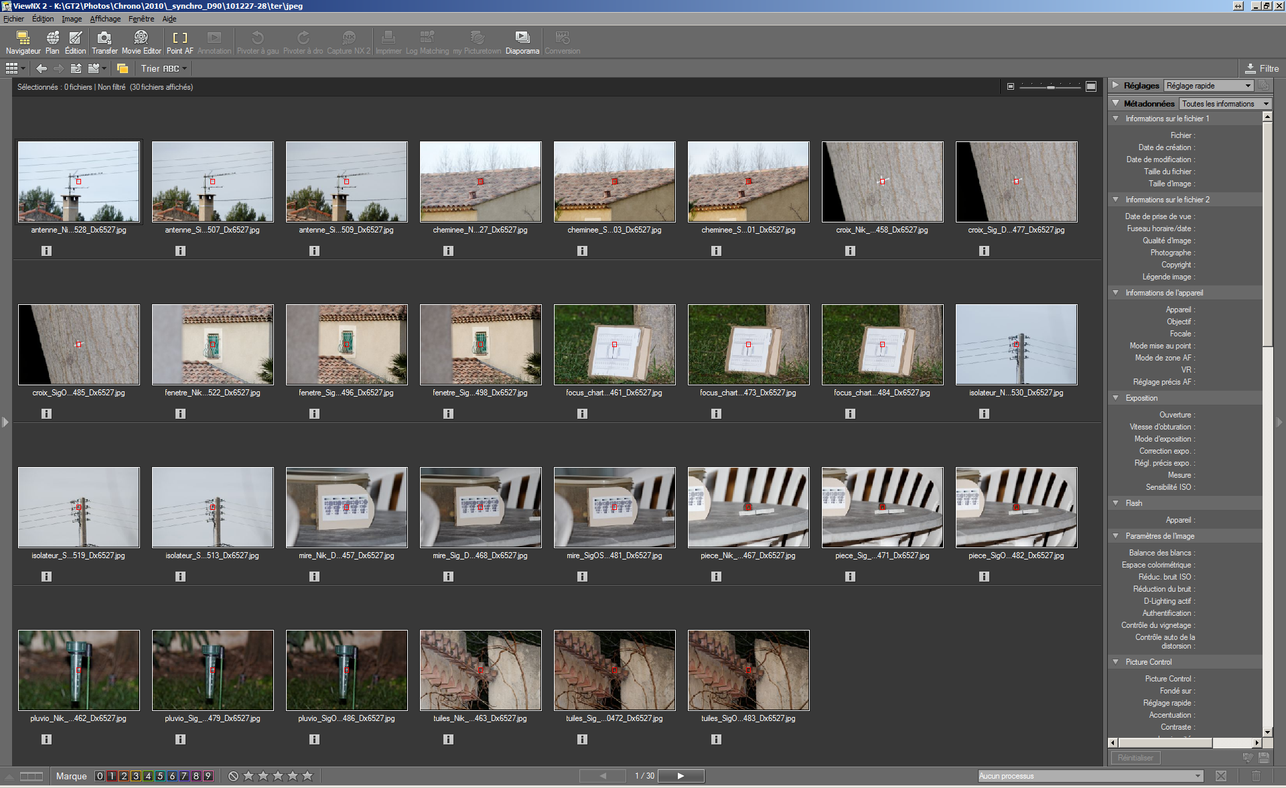Go to next image with play arrow
The image size is (1286, 788).
[x=681, y=776]
